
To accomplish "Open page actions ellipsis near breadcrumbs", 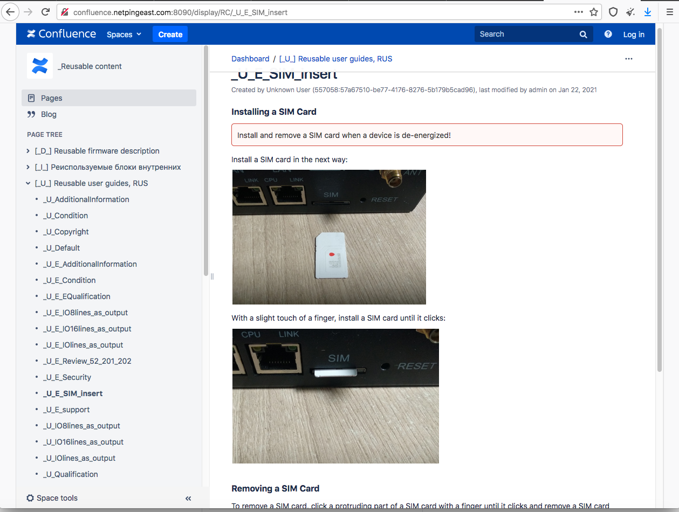I will [629, 59].
